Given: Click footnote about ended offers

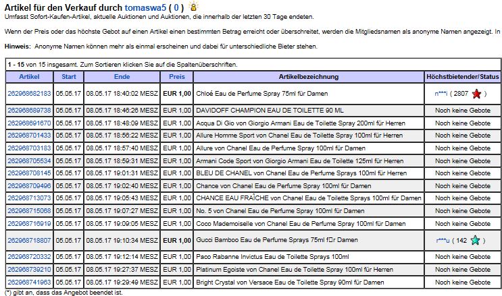Looking at the screenshot, I should pos(64,293).
